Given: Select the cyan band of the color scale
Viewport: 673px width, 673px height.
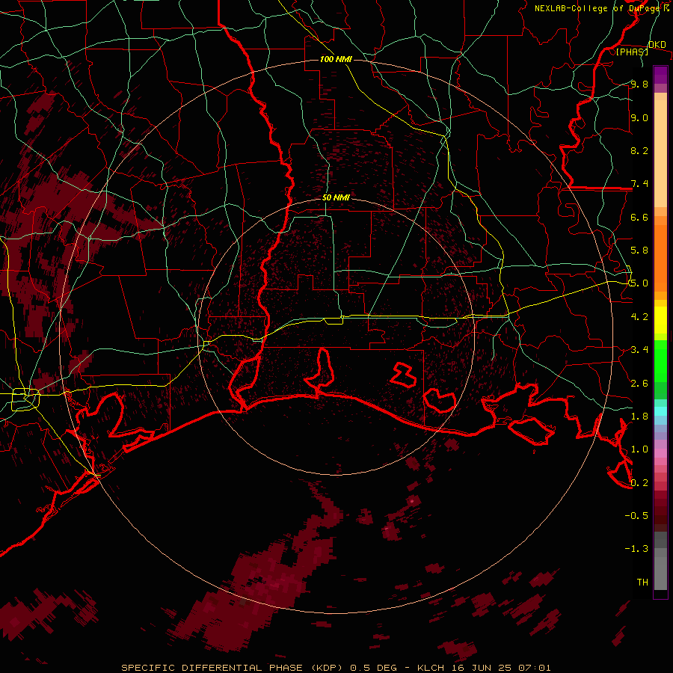Looking at the screenshot, I should [660, 411].
